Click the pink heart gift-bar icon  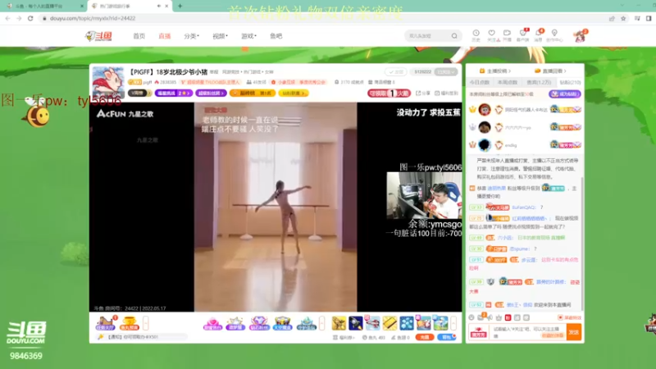(x=212, y=323)
